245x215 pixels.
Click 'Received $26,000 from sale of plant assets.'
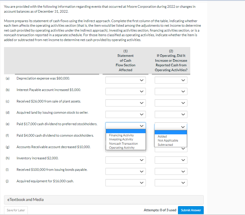click(x=49, y=101)
